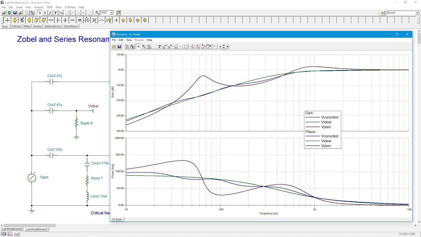Open the Ground component dropdown
The width and height of the screenshot is (421, 237).
tap(417, 13)
